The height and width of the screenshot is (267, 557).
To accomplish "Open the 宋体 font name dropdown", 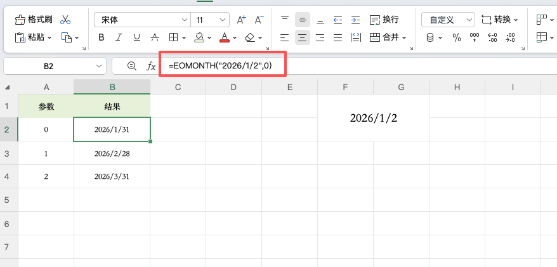I will (140, 20).
